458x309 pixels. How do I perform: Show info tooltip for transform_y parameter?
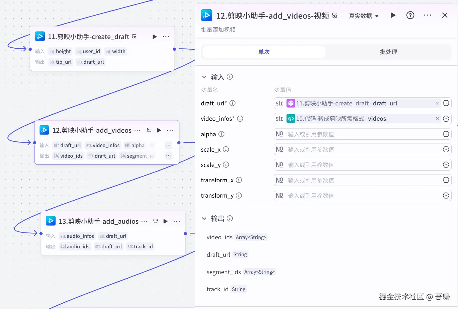tap(239, 195)
